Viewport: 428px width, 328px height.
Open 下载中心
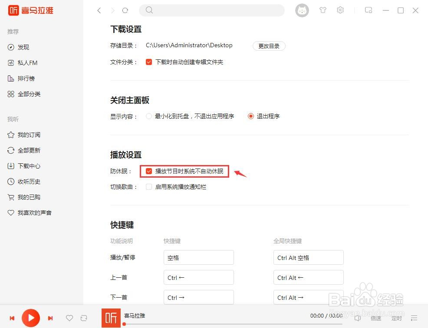coord(24,166)
